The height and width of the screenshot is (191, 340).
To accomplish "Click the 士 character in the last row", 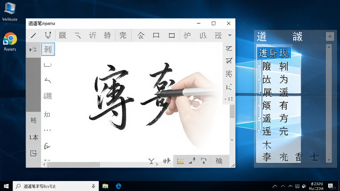I will (x=314, y=157).
